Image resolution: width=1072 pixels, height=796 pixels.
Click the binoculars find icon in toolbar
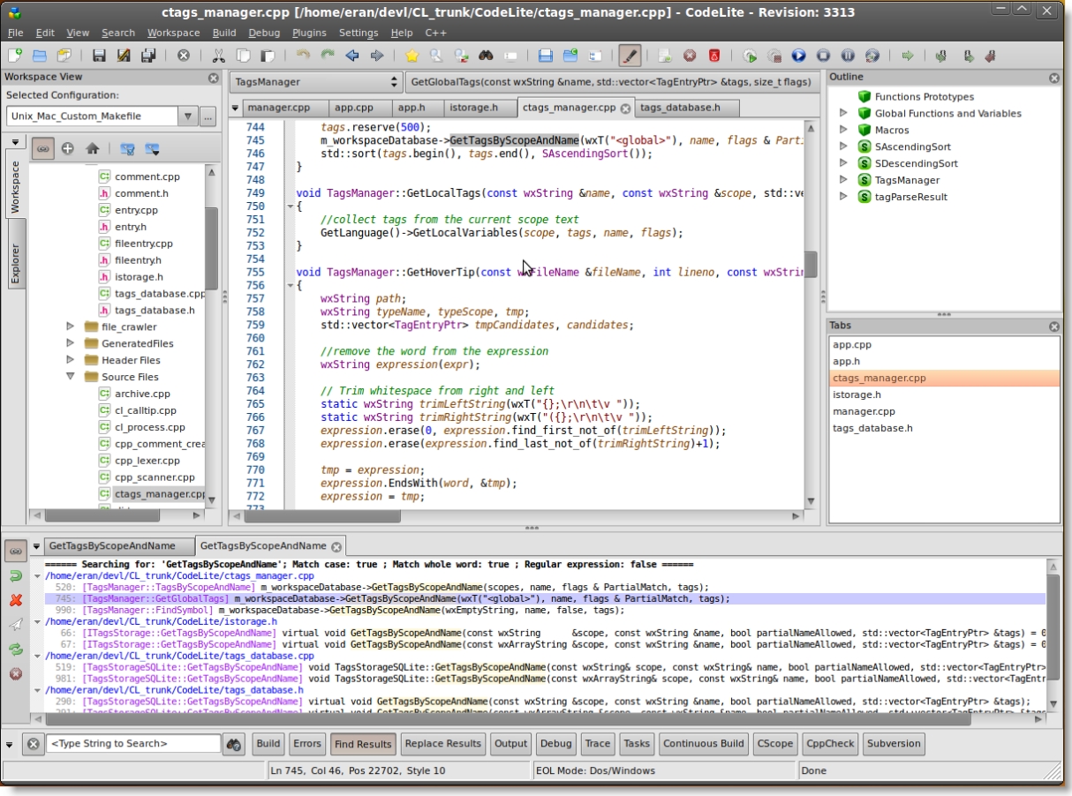click(486, 56)
